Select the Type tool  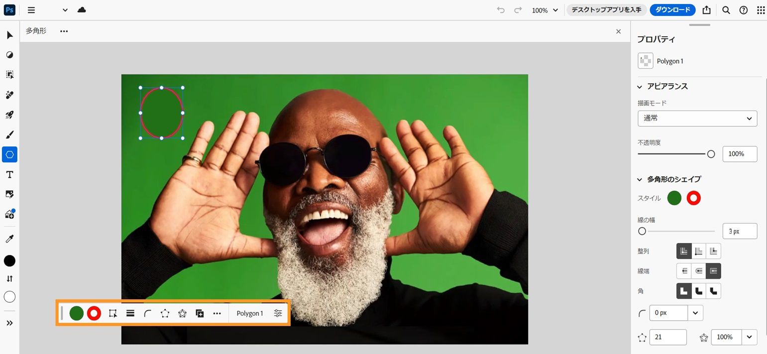(9, 174)
